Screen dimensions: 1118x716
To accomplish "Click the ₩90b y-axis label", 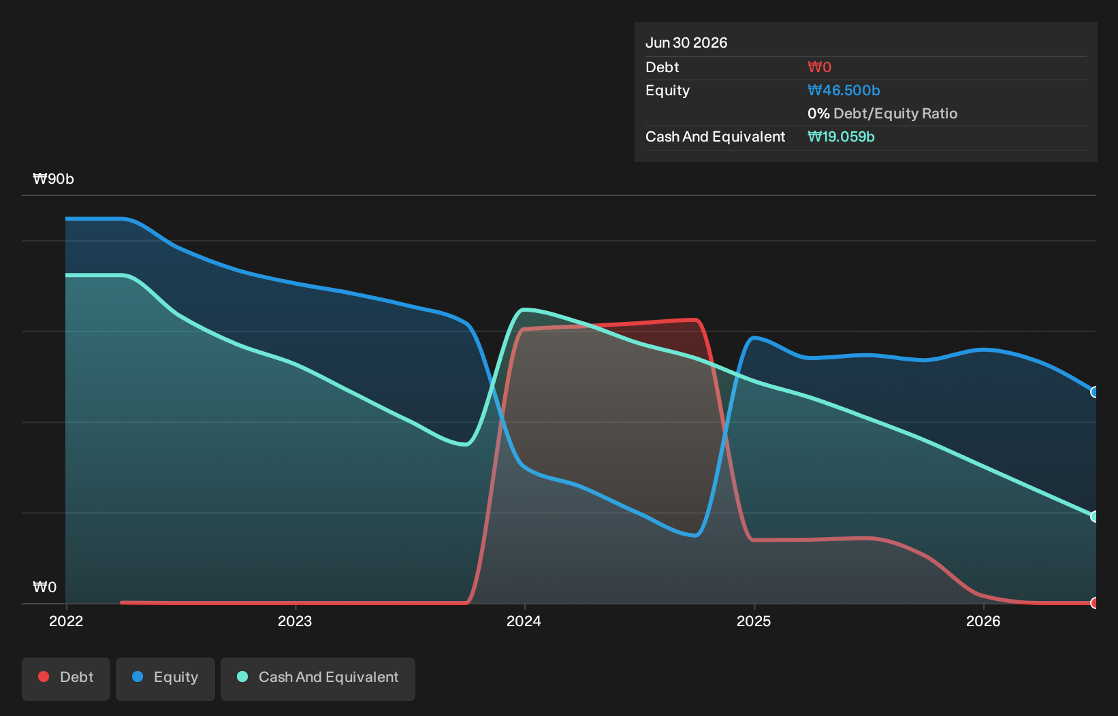I will click(x=53, y=179).
